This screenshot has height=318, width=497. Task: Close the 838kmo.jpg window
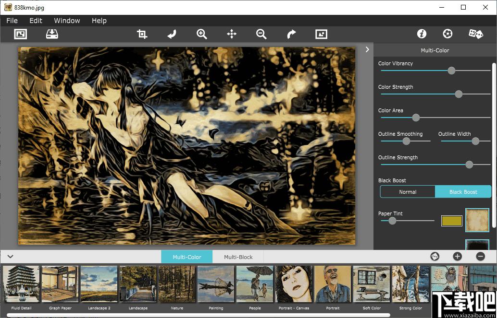(x=485, y=7)
